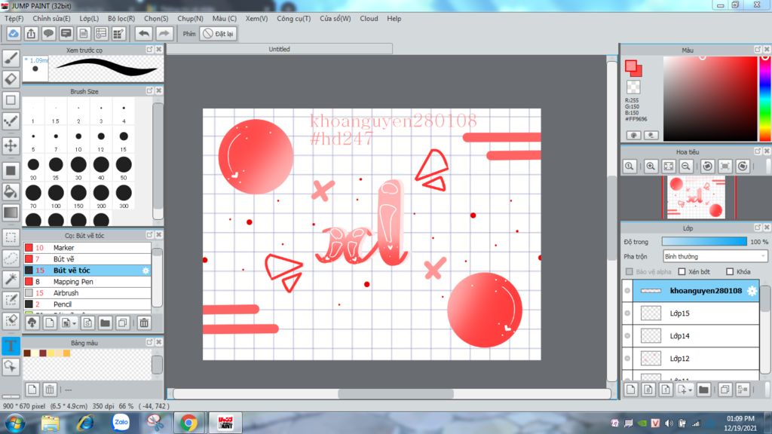Viewport: 772px width, 434px height.
Task: Open gear of Bút vẽ tóc brush
Action: pyautogui.click(x=146, y=270)
